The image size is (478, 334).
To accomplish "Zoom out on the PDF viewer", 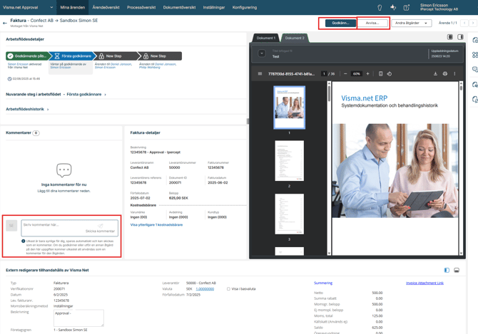I will tap(345, 73).
